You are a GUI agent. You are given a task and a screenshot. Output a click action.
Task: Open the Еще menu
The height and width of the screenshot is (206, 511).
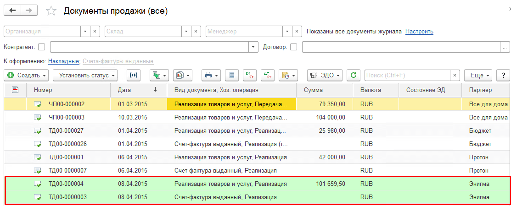click(478, 75)
